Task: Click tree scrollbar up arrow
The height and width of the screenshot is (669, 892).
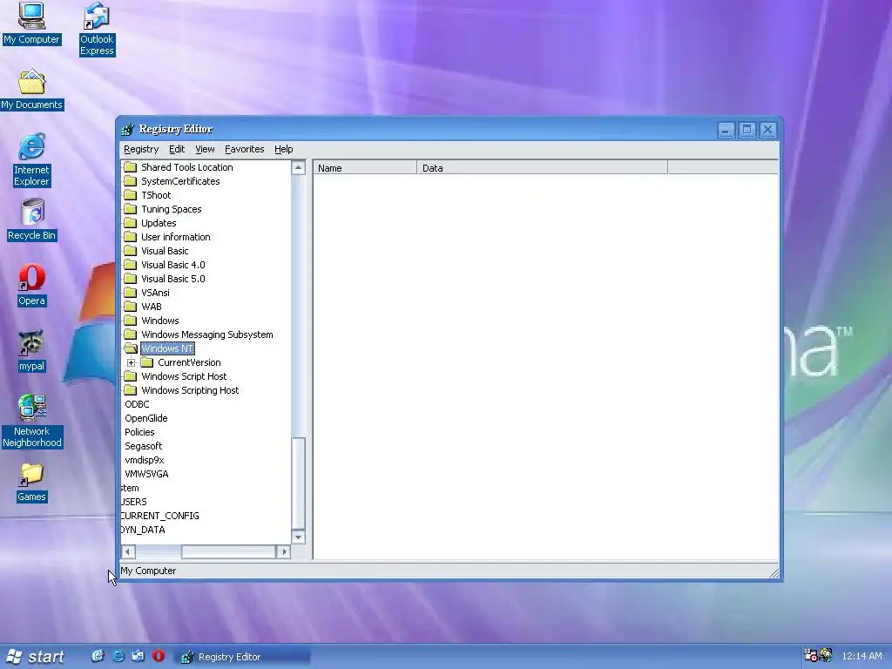Action: 299,167
